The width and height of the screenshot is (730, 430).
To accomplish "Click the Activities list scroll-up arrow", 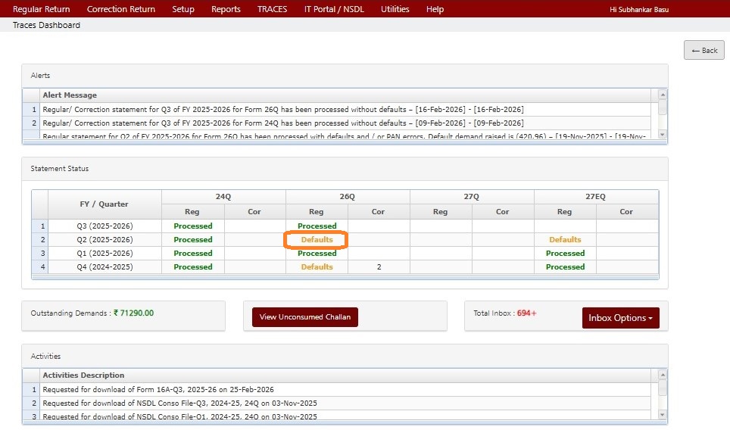I will (663, 375).
